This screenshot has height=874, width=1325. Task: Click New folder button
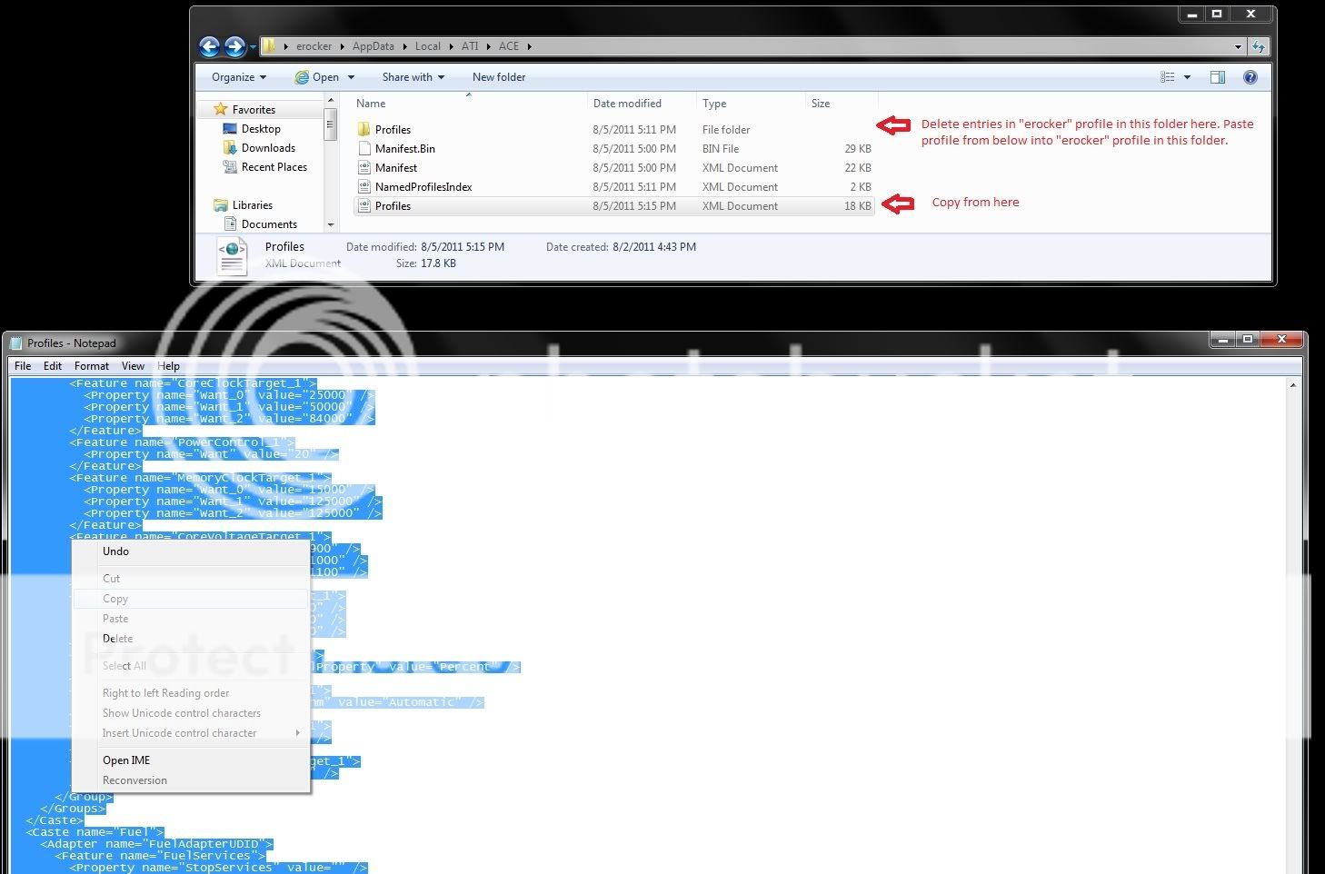[x=499, y=77]
